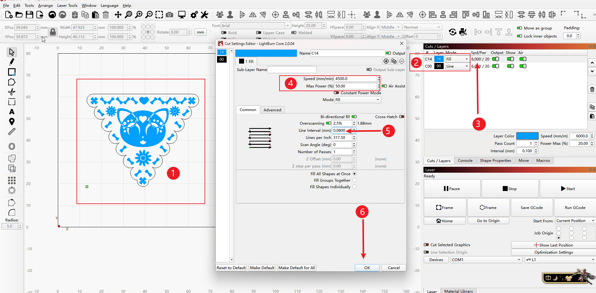Click the Delete trash can icon
The height and width of the screenshot is (293, 596).
[106, 15]
